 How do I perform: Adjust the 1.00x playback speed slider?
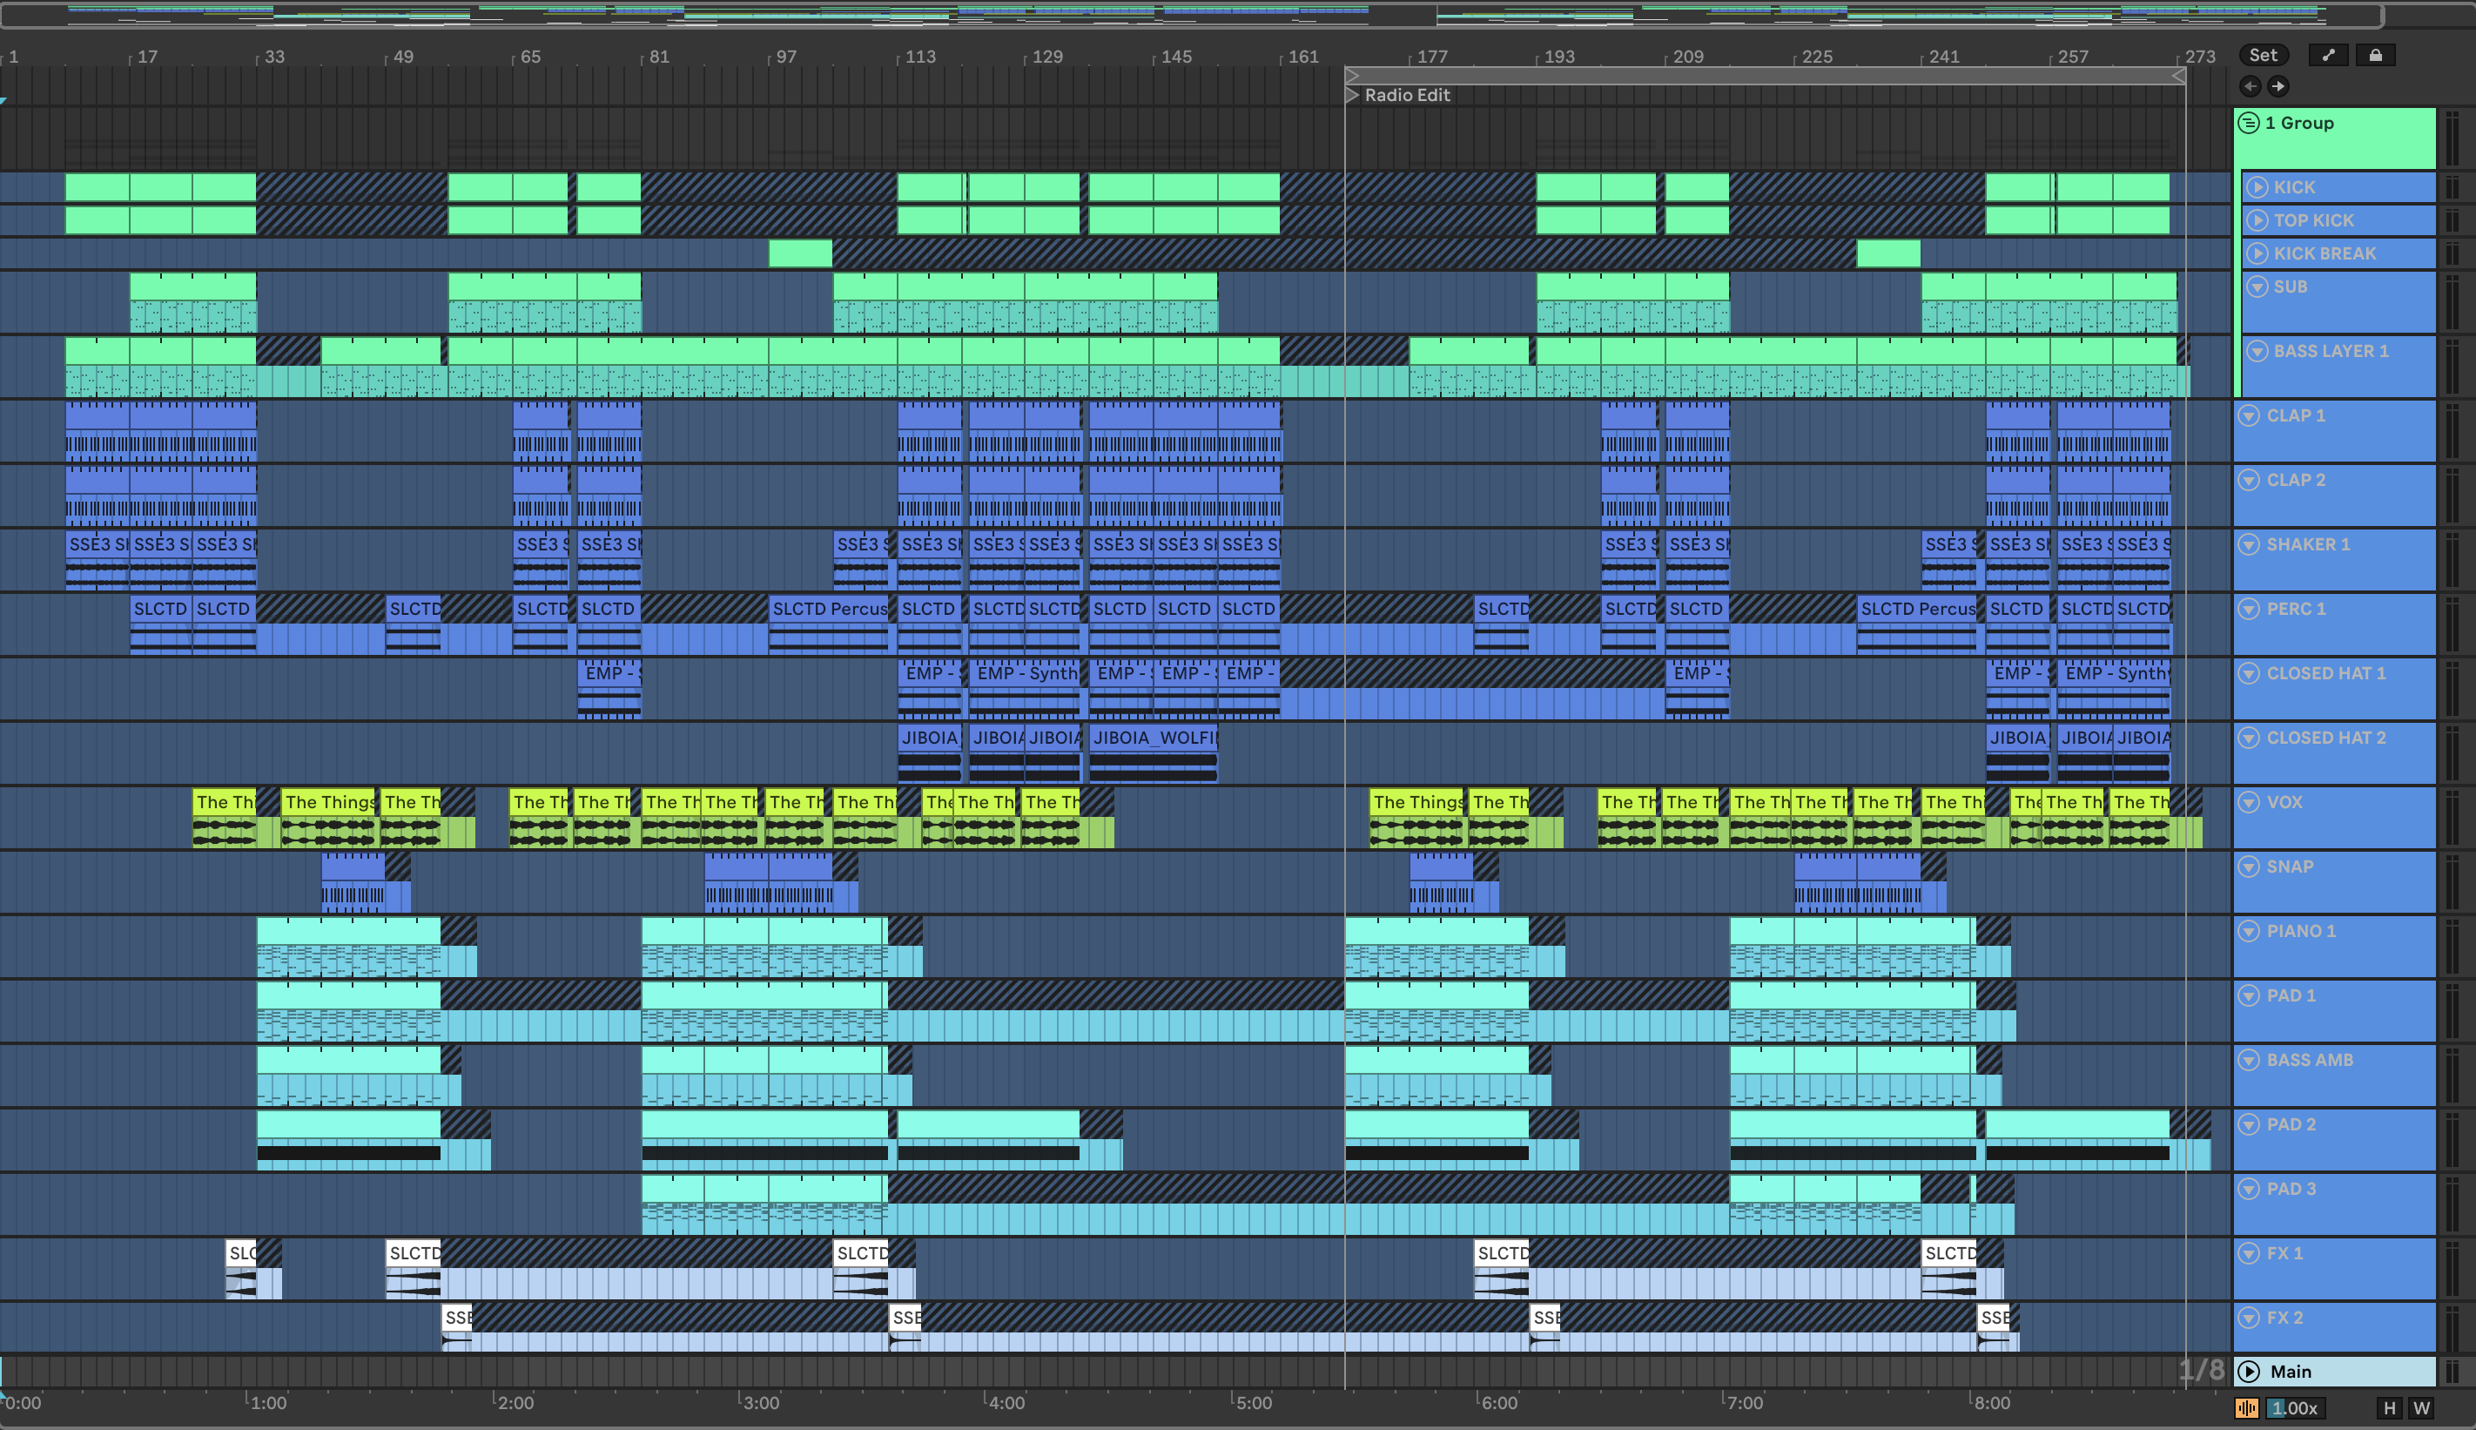[x=2294, y=1407]
